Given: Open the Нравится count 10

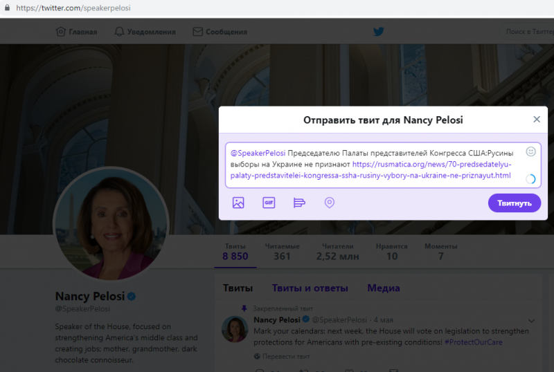Looking at the screenshot, I should click(392, 252).
